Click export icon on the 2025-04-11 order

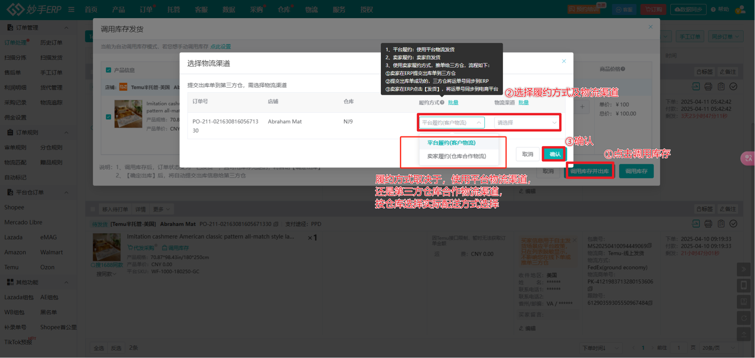[x=696, y=86]
